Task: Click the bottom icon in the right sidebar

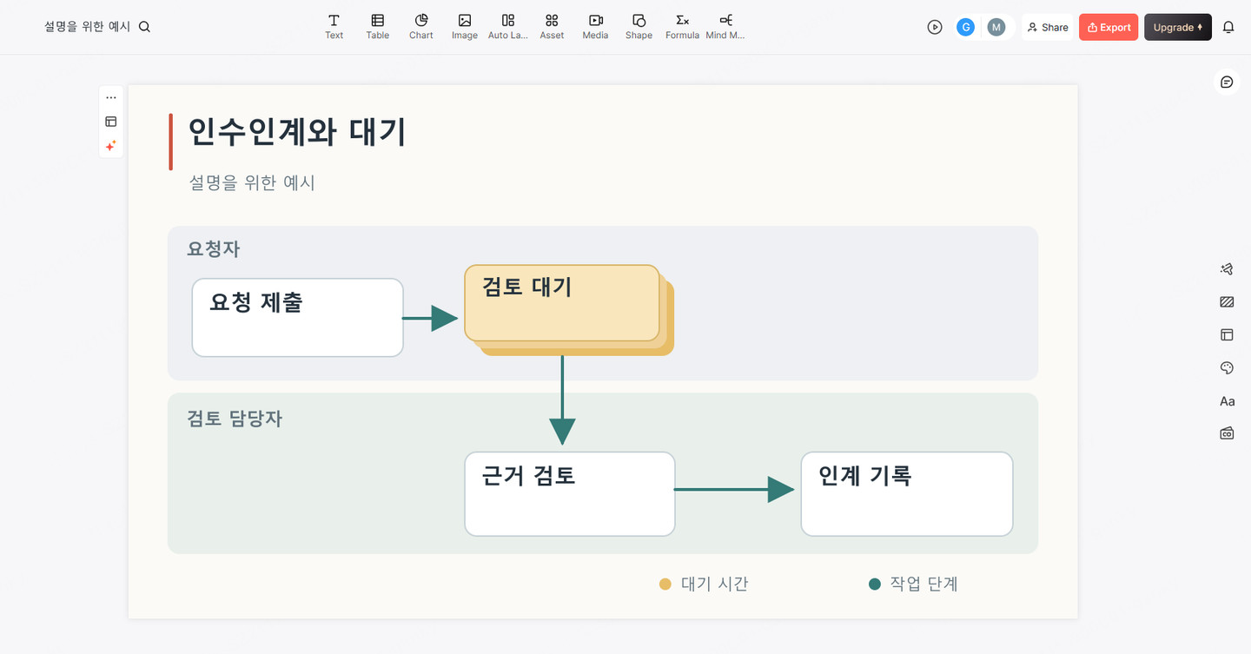Action: tap(1227, 433)
